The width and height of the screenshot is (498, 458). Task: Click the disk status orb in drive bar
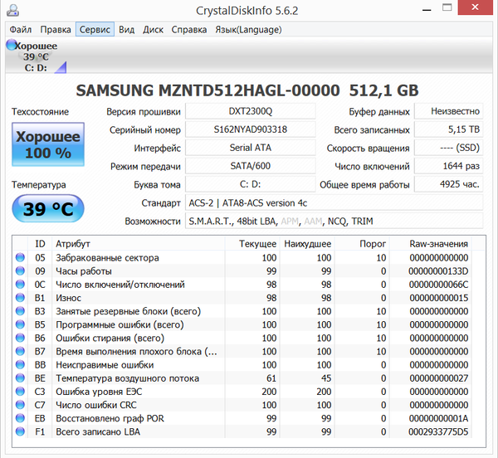coord(12,45)
